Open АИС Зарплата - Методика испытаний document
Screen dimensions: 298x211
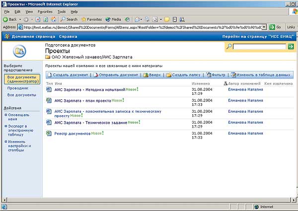[x=90, y=90]
